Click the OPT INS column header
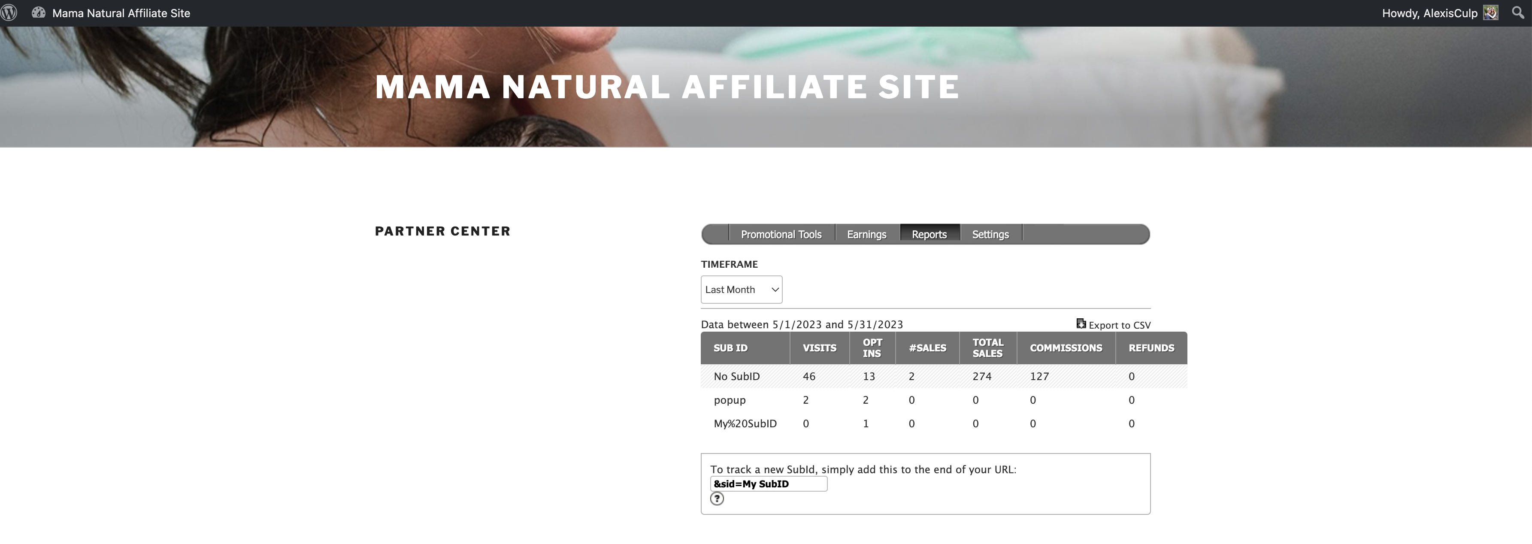Viewport: 1532px width, 544px height. (872, 348)
